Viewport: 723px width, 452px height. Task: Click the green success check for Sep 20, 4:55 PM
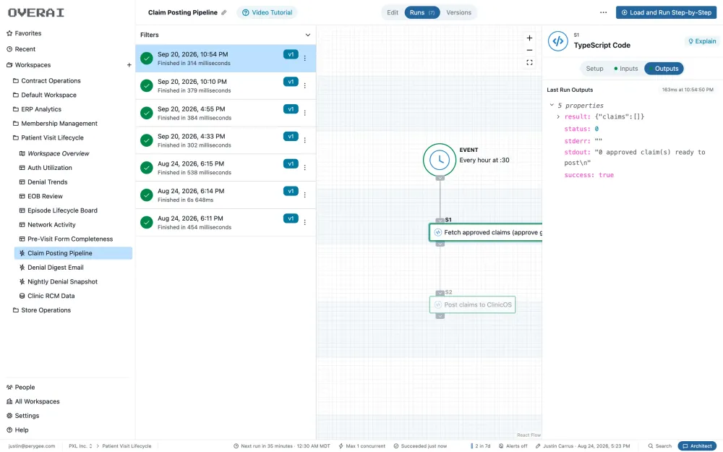(x=147, y=113)
